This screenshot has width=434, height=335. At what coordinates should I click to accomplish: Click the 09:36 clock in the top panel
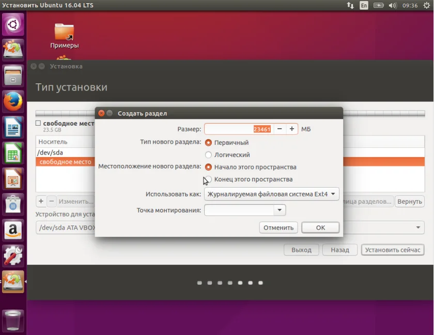click(410, 5)
